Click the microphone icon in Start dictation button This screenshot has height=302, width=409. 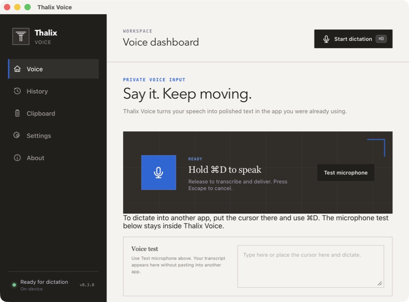pyautogui.click(x=326, y=39)
